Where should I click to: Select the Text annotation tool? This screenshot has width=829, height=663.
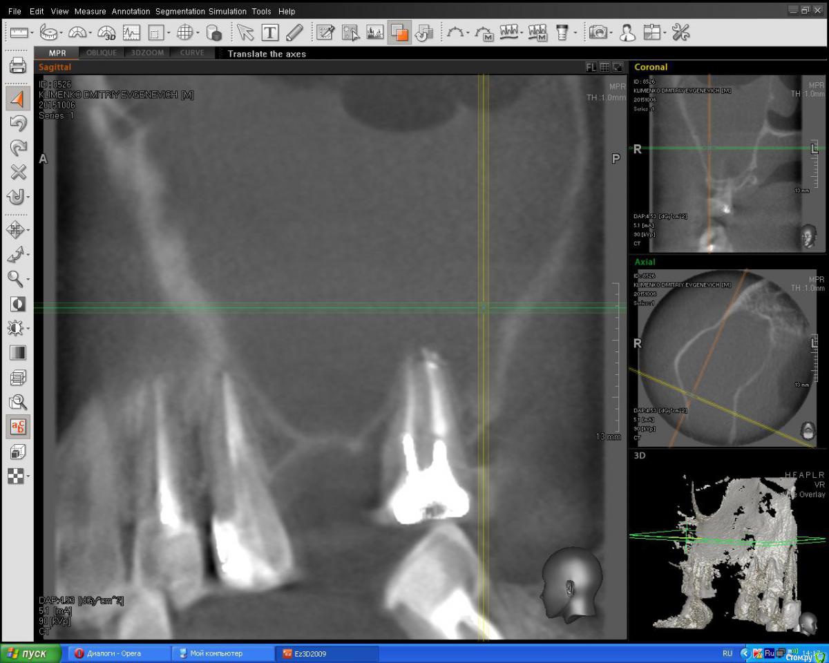pos(269,32)
